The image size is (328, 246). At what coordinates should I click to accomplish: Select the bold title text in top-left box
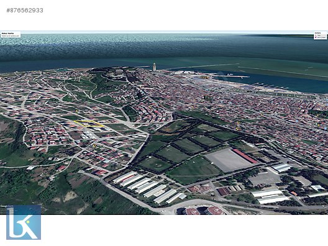tap(7, 34)
